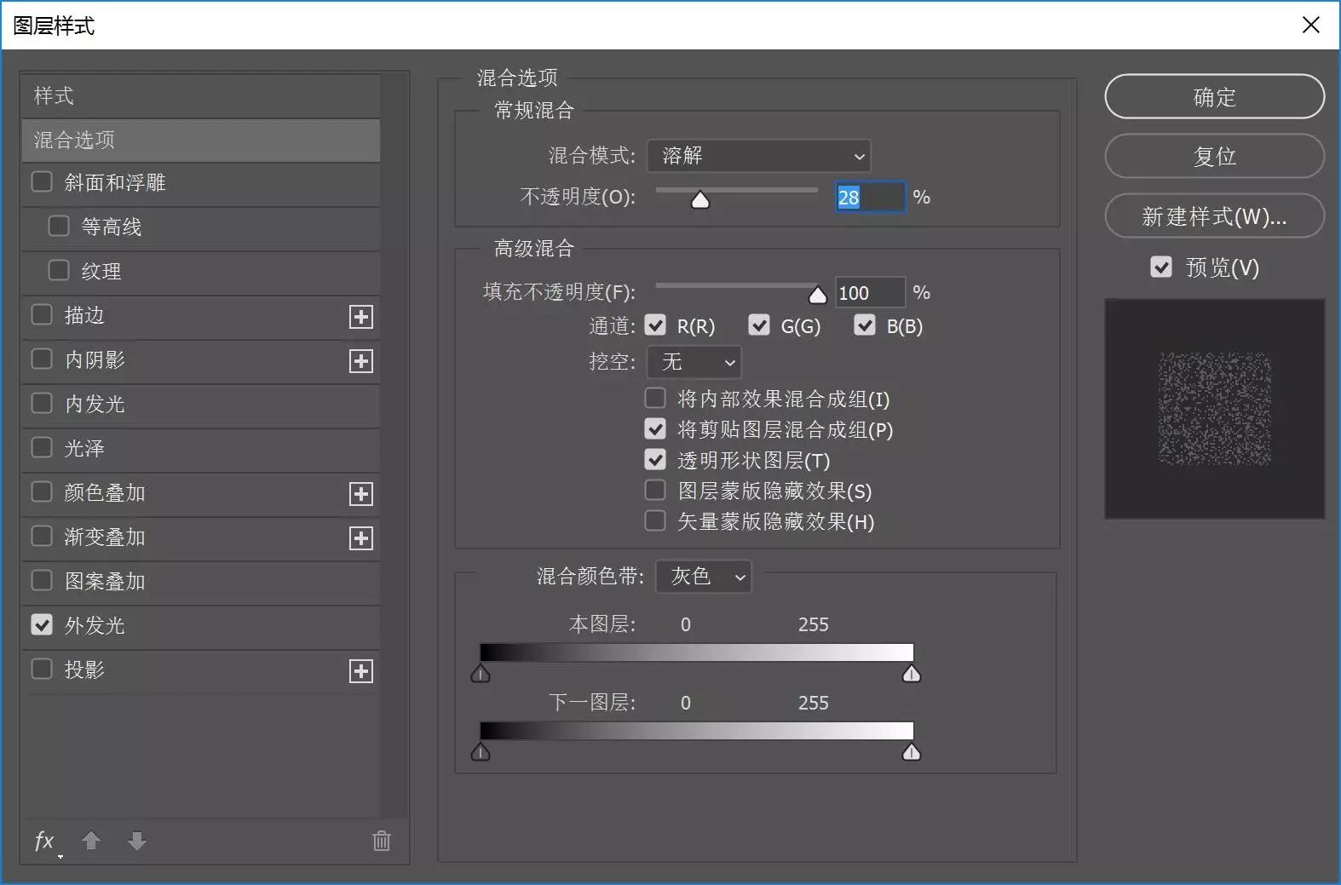Click the 填充不透明度 value field
This screenshot has width=1341, height=885.
tap(870, 293)
